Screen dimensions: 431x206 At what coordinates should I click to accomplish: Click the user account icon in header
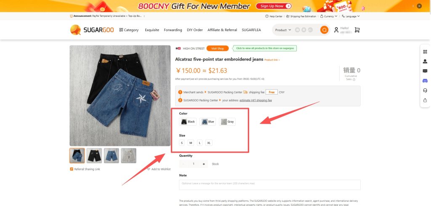point(336,30)
